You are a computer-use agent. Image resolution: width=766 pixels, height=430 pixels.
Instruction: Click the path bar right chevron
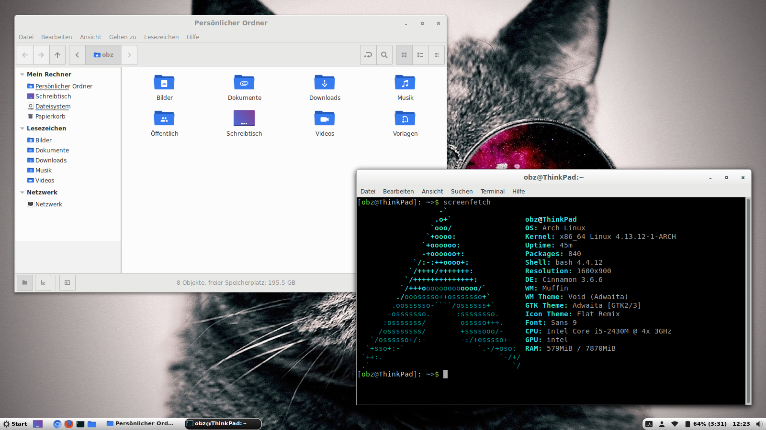129,55
